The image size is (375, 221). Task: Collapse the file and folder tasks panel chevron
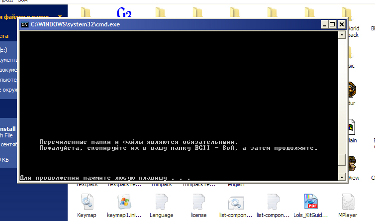point(60,17)
